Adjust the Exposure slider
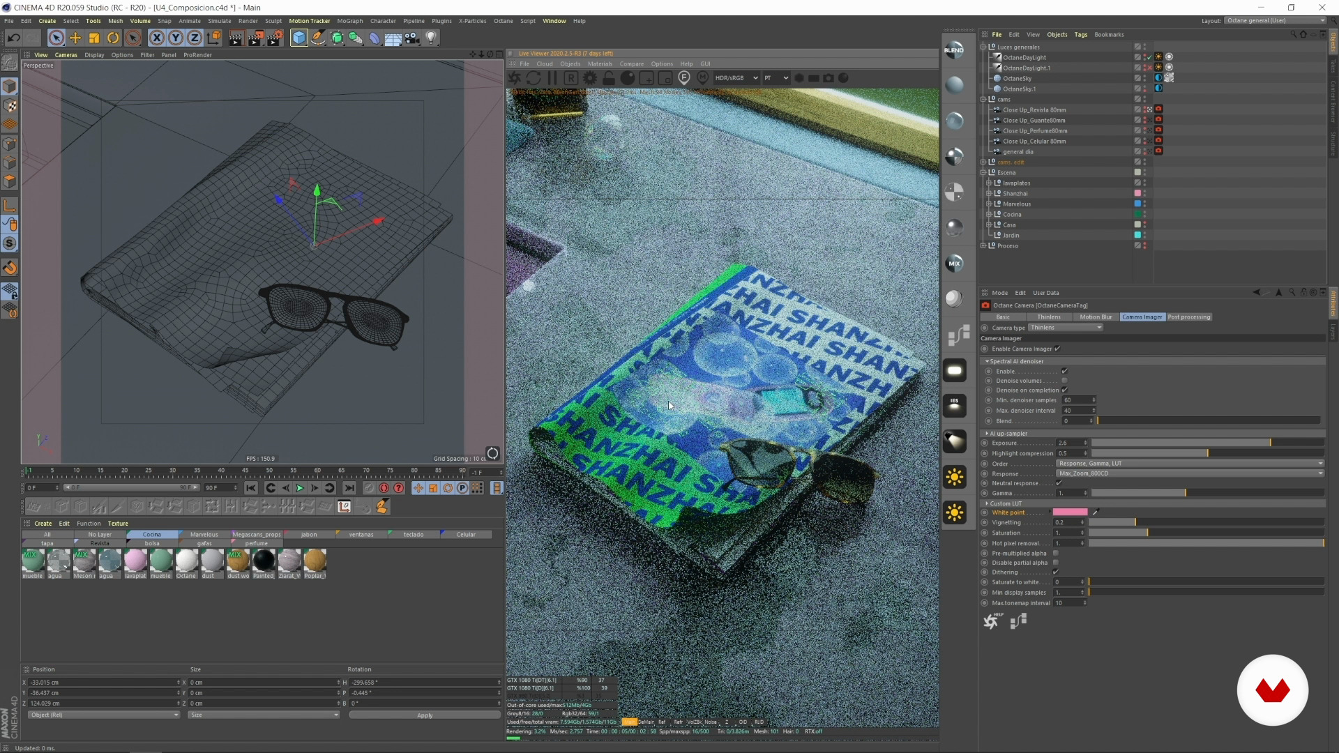The width and height of the screenshot is (1339, 753). (x=1207, y=443)
